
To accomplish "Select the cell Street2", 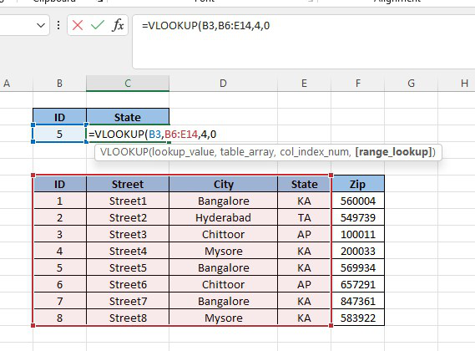I will (128, 217).
